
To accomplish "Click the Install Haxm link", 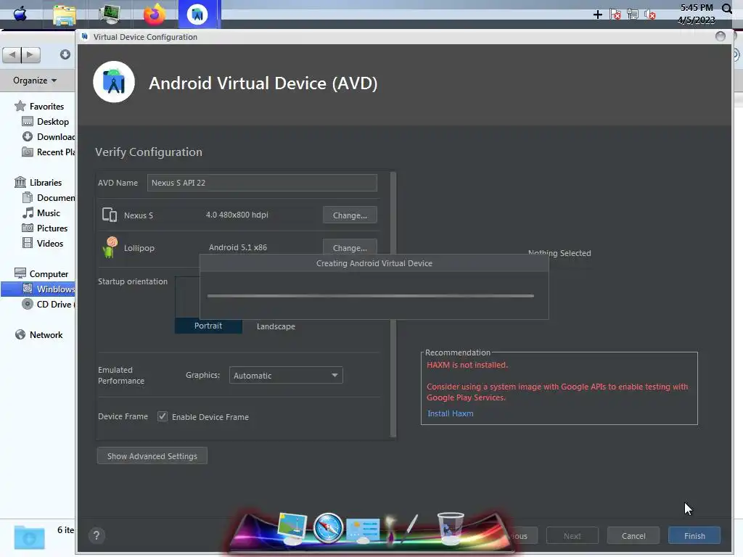I will point(450,413).
